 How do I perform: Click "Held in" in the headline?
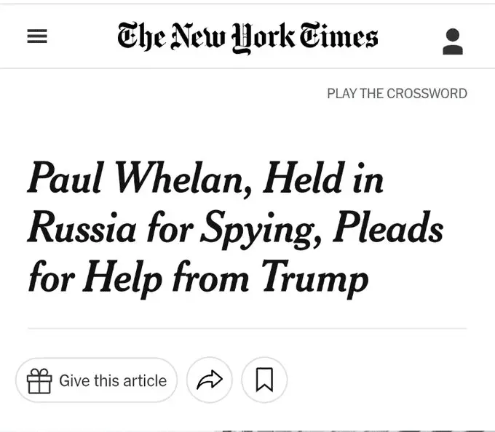pos(322,179)
